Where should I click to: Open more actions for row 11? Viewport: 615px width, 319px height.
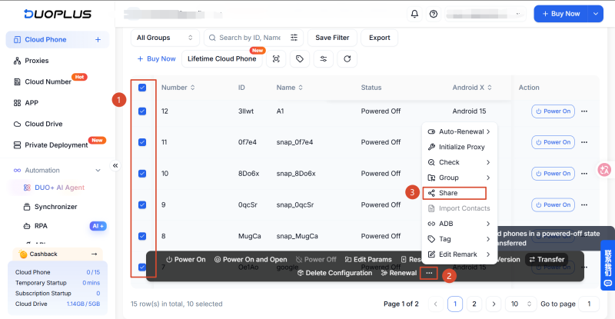coord(584,142)
